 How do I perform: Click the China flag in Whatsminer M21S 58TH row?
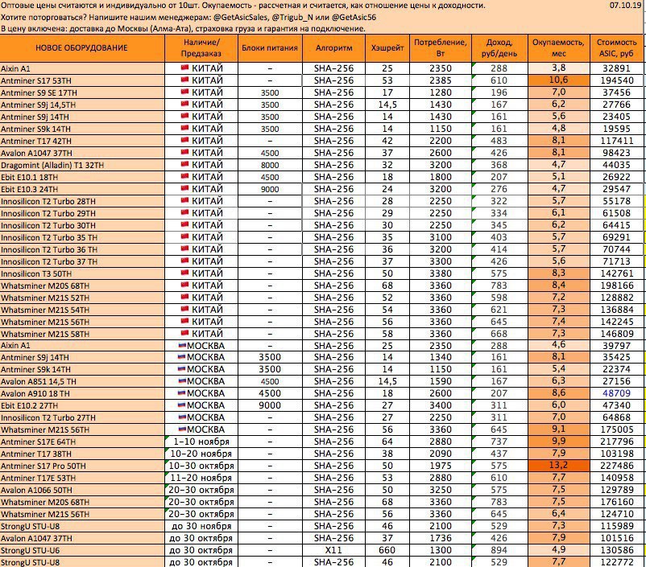tap(185, 333)
